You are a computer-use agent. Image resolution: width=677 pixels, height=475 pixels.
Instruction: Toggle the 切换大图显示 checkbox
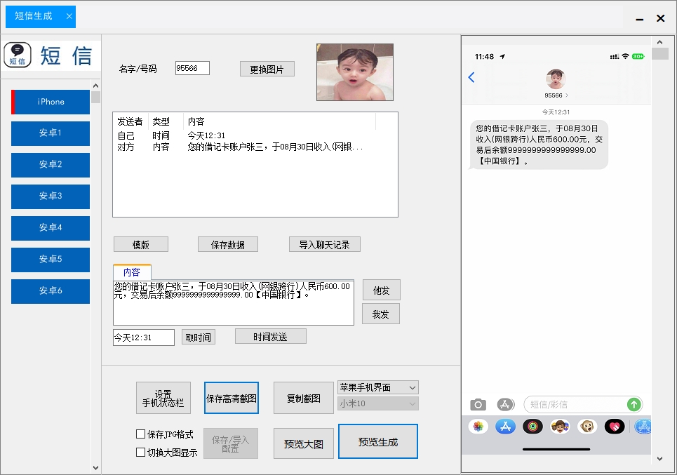140,450
